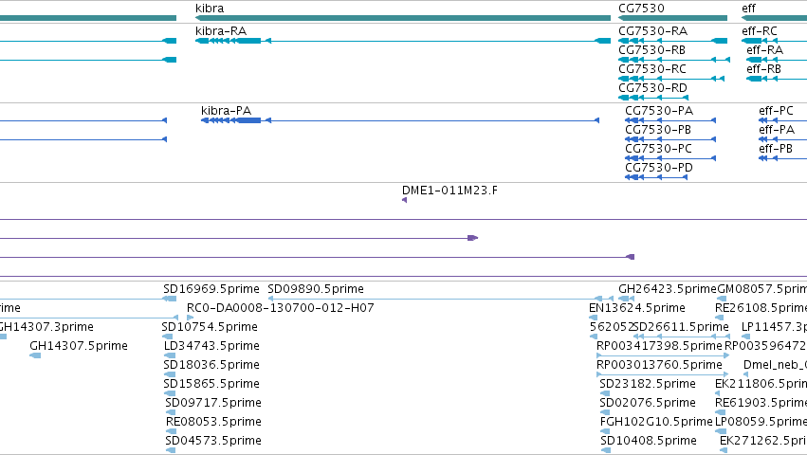Click the eff gene label
The height and width of the screenshot is (455, 807).
coord(748,9)
